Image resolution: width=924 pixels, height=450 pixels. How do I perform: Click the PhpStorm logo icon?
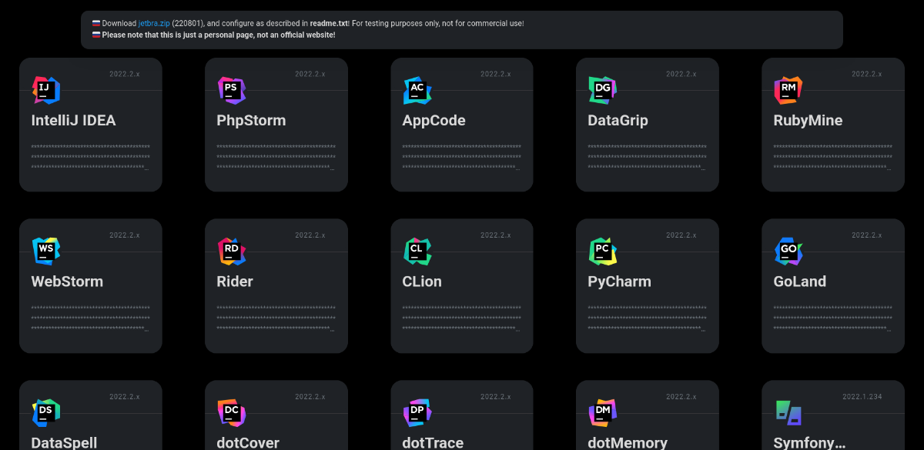[x=231, y=90]
